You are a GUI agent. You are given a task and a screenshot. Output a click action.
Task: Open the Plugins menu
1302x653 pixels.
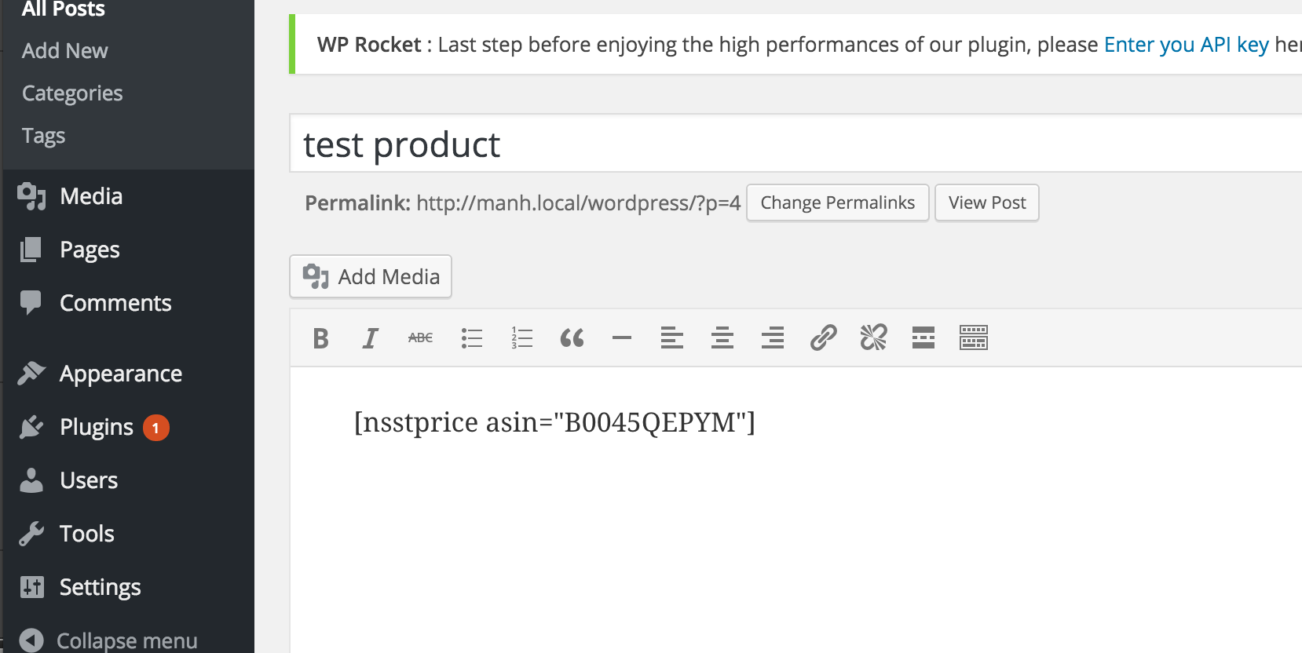pos(97,427)
